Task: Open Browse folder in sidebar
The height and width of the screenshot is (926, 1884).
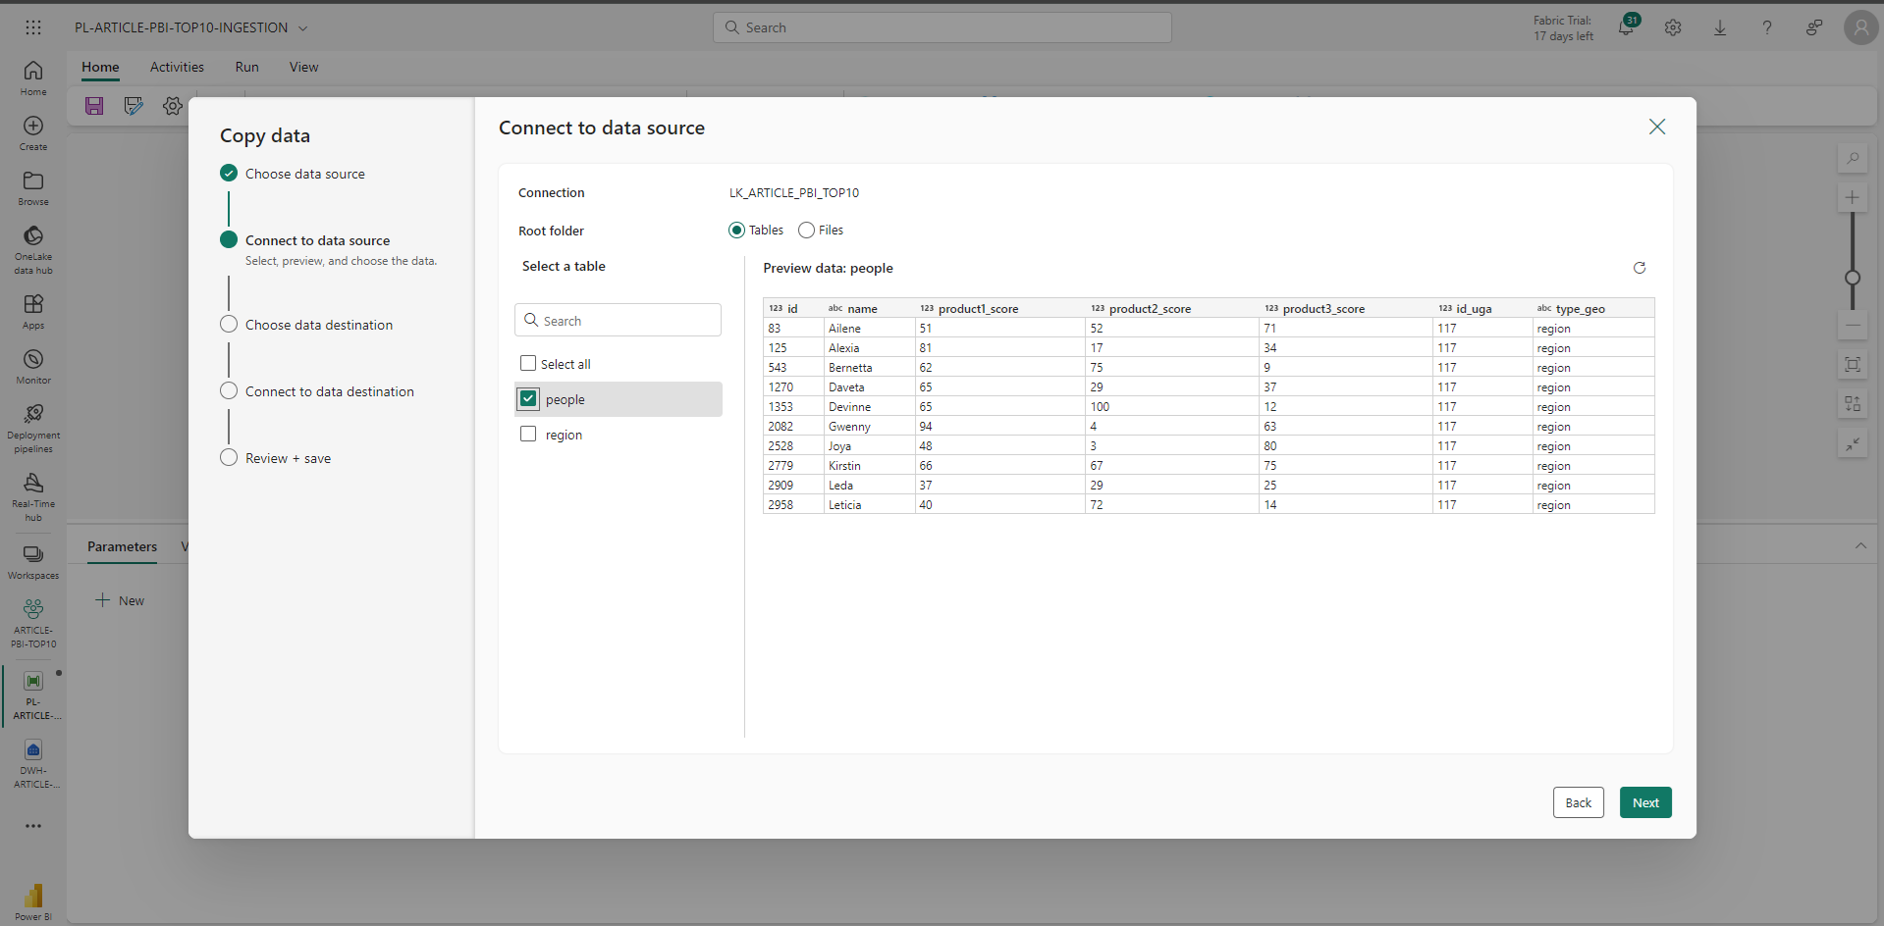Action: (33, 188)
